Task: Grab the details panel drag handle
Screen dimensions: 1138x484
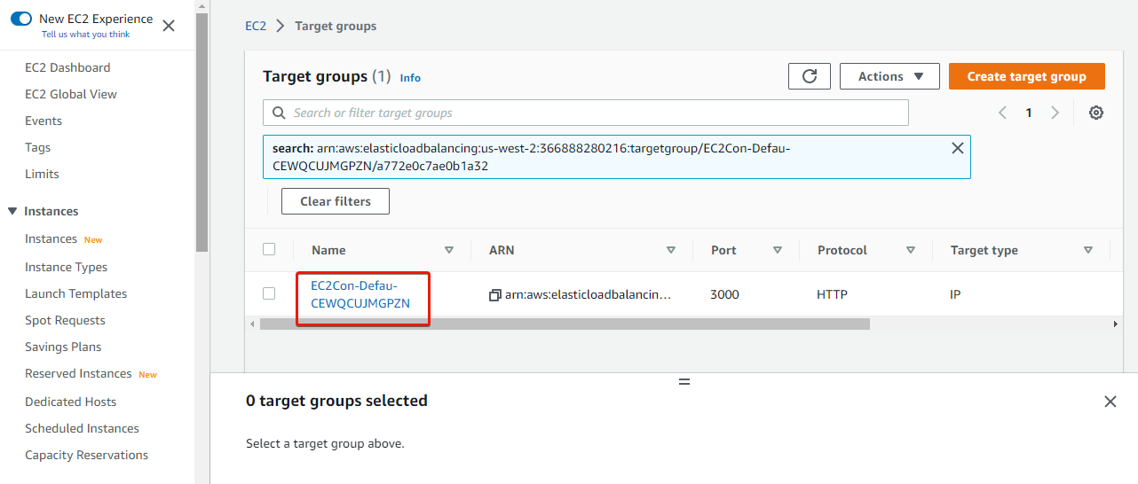Action: tap(684, 381)
